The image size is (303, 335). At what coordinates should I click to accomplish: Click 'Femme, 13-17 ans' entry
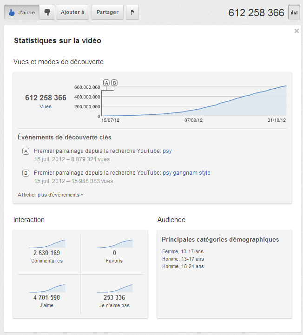coord(183,251)
